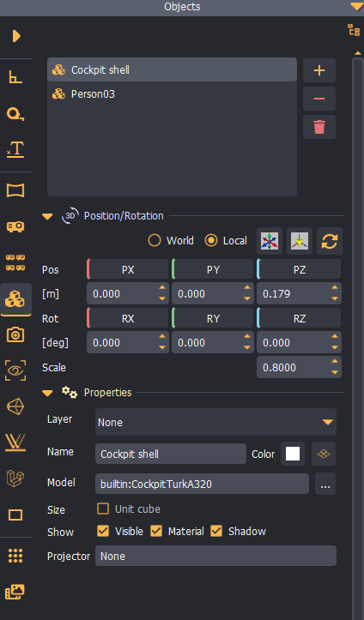Viewport: 364px width, 620px height.
Task: Decrease the PY position value
Action: tap(247, 299)
